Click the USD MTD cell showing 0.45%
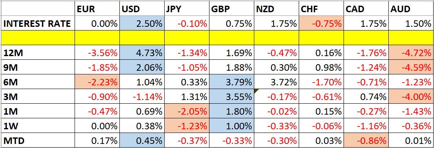 point(142,141)
